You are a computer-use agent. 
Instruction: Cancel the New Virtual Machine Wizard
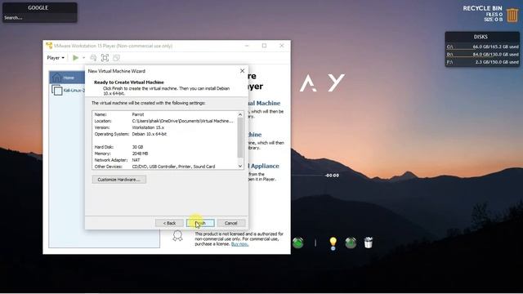pos(230,223)
